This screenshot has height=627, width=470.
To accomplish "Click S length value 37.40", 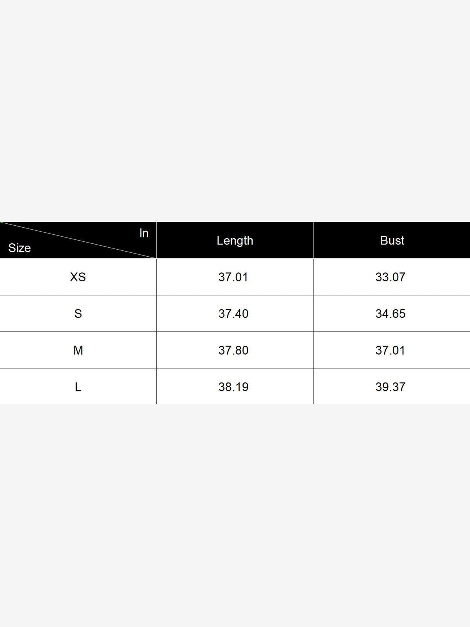I will pos(233,313).
